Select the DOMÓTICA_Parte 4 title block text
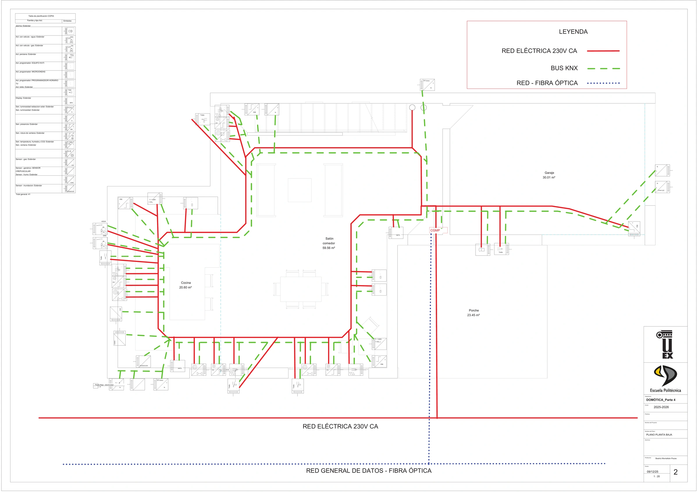The width and height of the screenshot is (698, 493). [x=660, y=400]
